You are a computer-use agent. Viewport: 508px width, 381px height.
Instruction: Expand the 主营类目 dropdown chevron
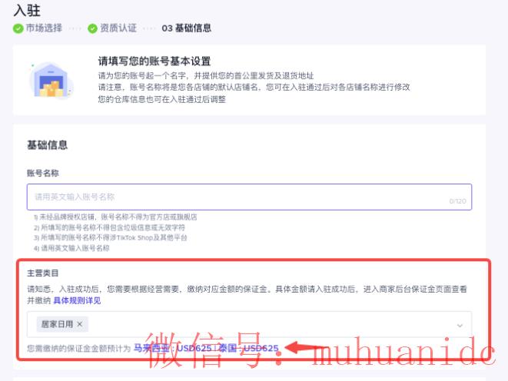460,326
